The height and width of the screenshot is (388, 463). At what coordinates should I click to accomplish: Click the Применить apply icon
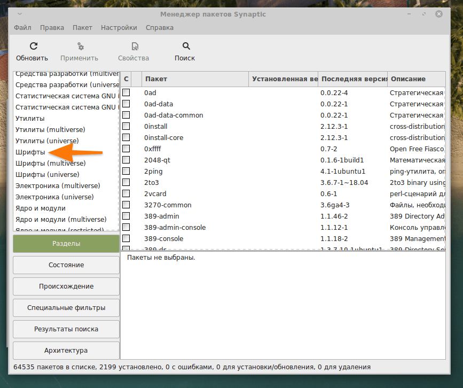tap(80, 46)
